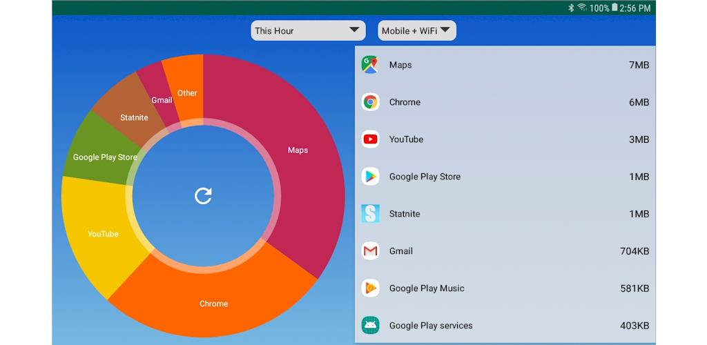Click the 2:56 PM clock

pos(635,8)
